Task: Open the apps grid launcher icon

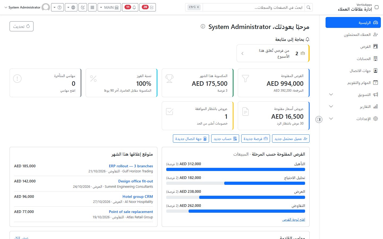Action: pyautogui.click(x=92, y=7)
